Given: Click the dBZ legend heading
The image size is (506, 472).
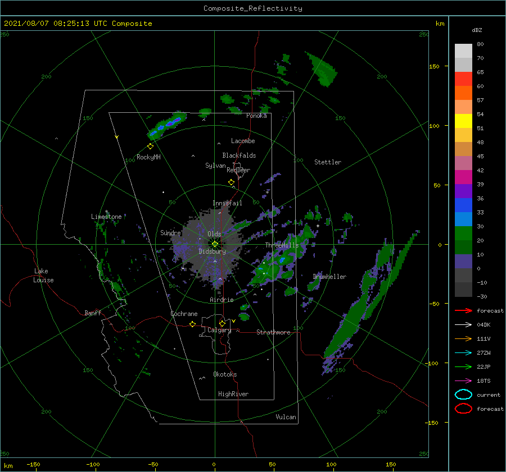Looking at the screenshot, I should coord(477,30).
